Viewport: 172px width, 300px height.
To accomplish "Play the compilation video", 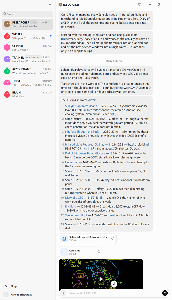I will click(x=101, y=279).
